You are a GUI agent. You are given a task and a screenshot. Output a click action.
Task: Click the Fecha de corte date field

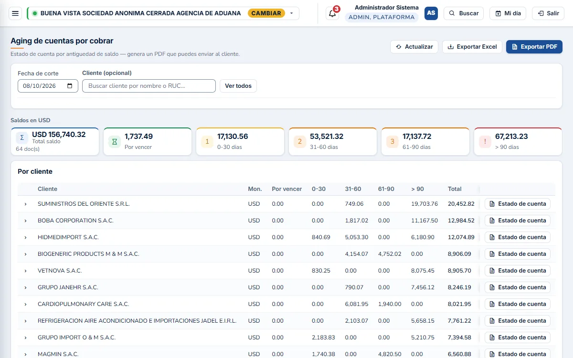48,86
